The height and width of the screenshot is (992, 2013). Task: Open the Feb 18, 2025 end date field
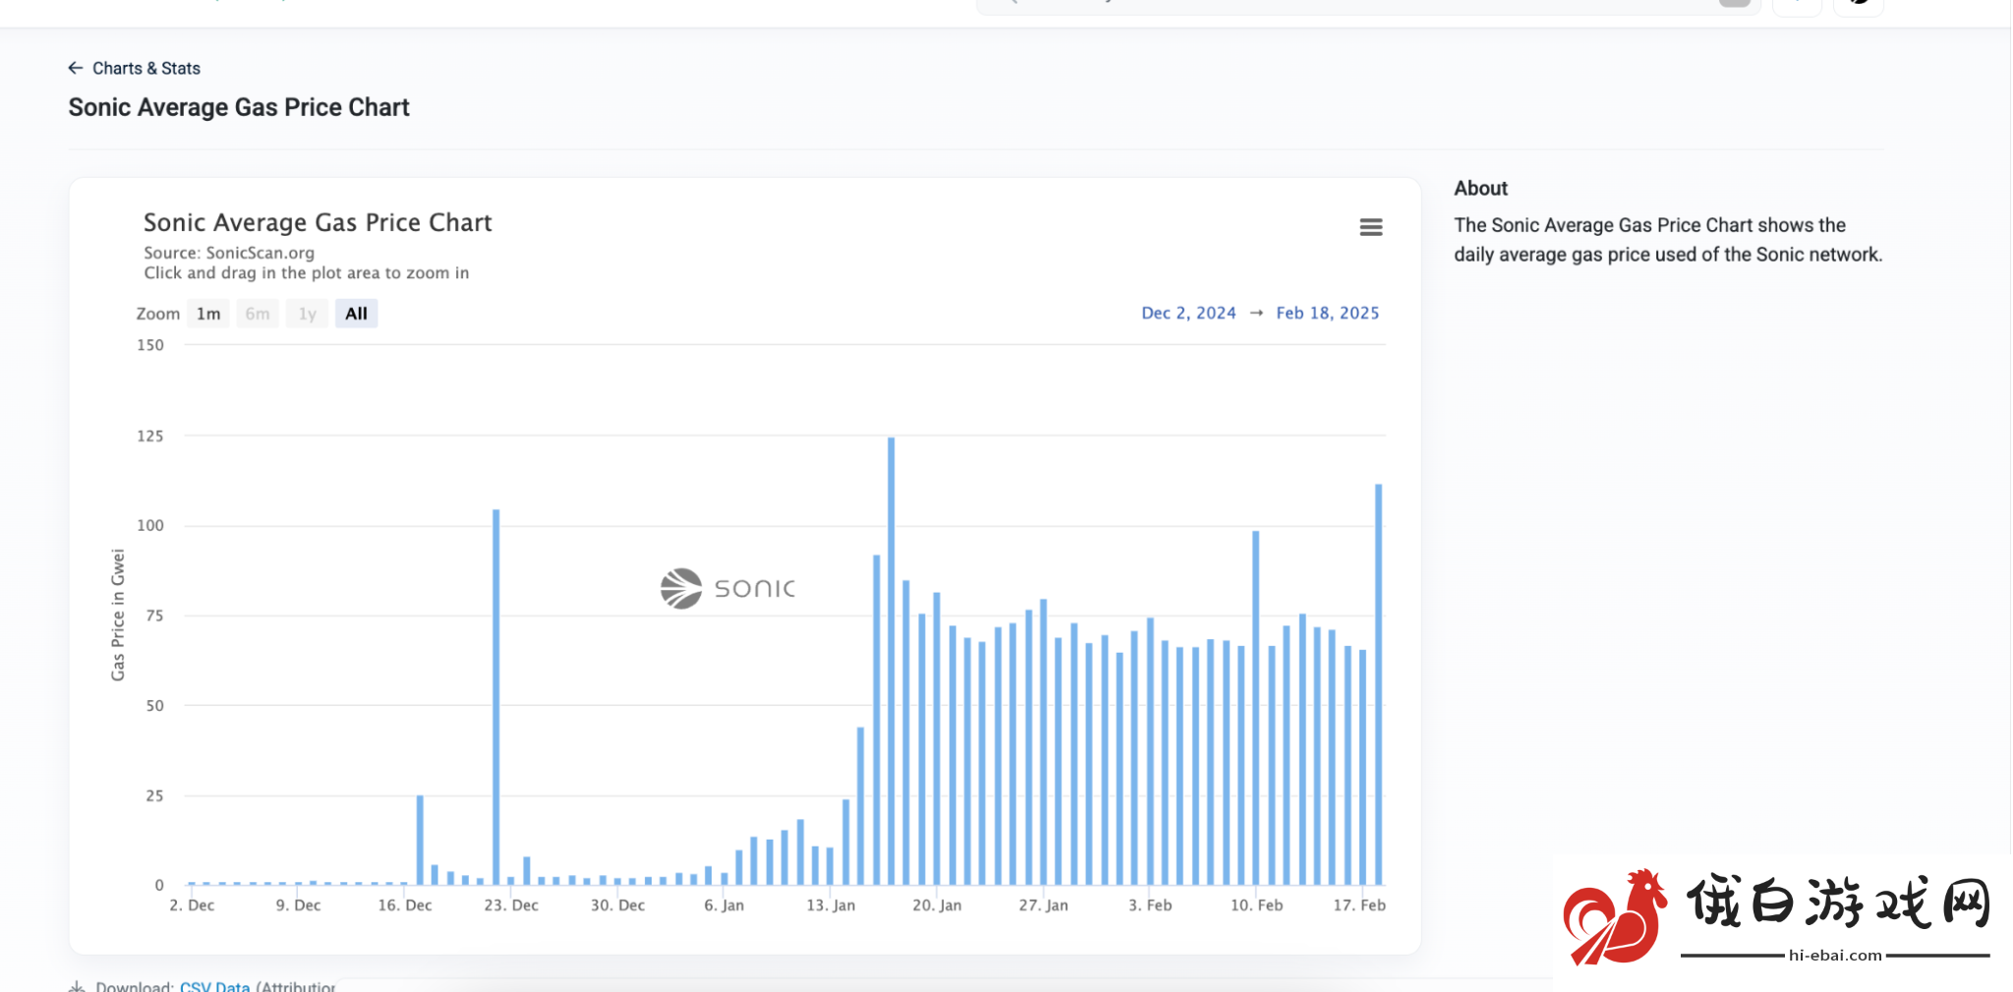(1327, 313)
